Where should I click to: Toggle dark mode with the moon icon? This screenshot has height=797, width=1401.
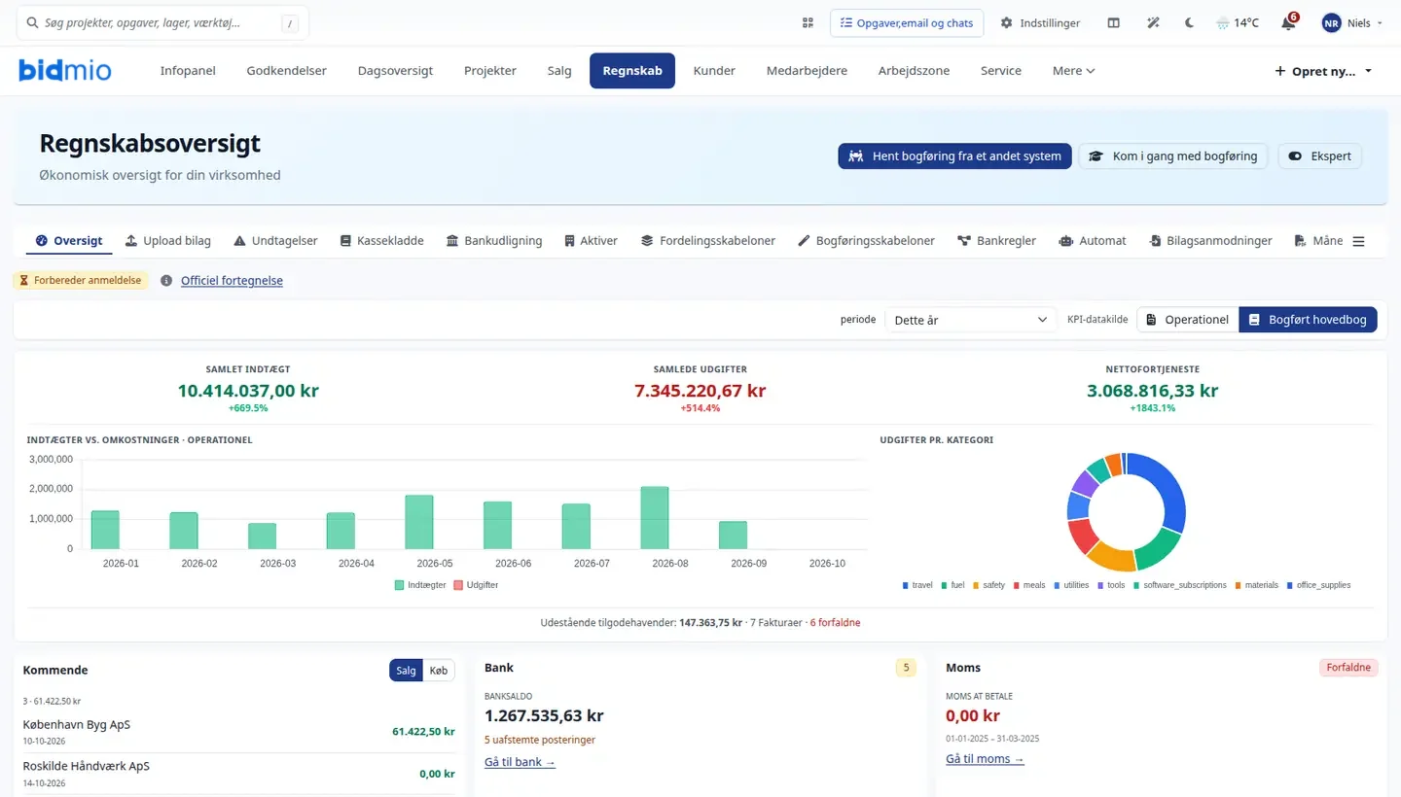coord(1189,22)
